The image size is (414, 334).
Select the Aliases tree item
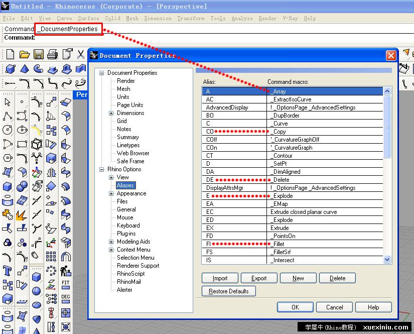(126, 185)
